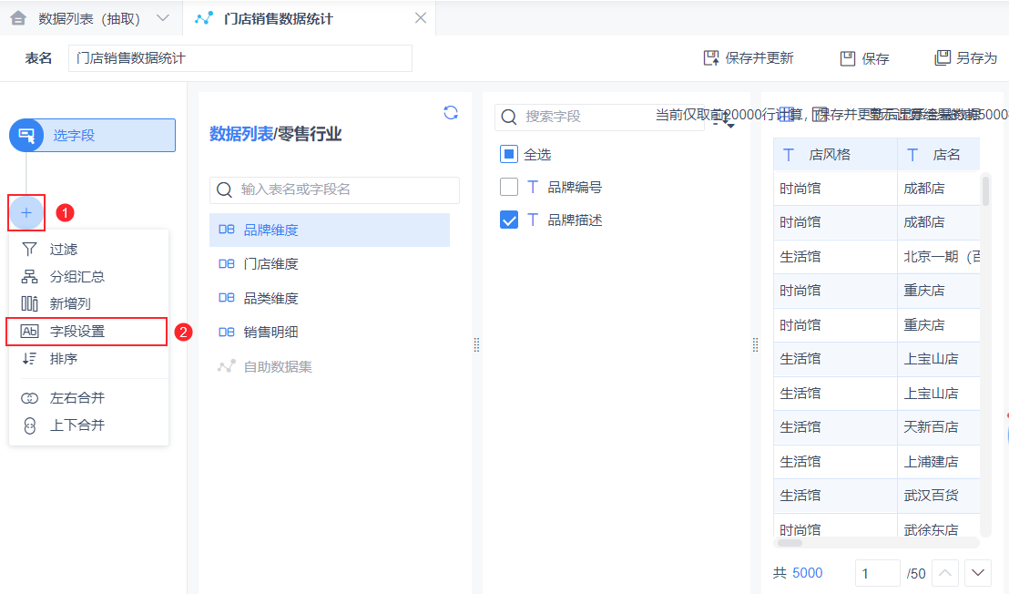Select the 品牌维度 table
Viewport: 1009px width, 594px height.
click(330, 230)
